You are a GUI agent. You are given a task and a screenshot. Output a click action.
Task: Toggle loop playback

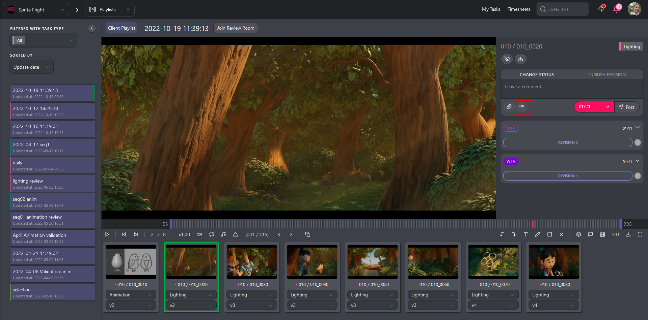point(211,234)
